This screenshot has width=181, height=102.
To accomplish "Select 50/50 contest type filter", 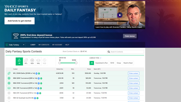I will [x=112, y=63].
